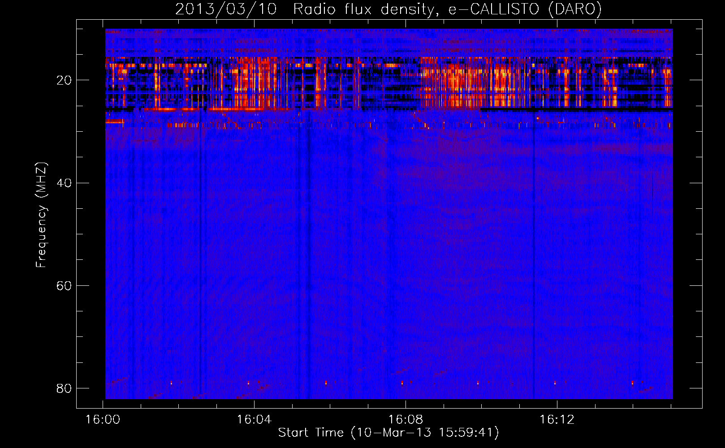
Task: Click the '40' frequency tick label
Action: pyautogui.click(x=64, y=183)
